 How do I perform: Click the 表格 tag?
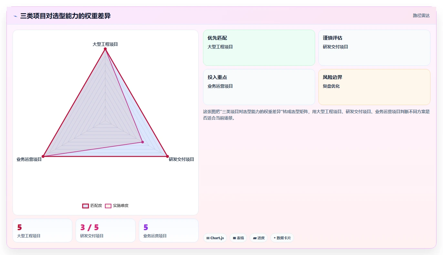tap(238, 238)
